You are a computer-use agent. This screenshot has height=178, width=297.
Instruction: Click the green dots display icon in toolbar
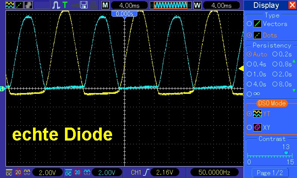tap(17, 5)
